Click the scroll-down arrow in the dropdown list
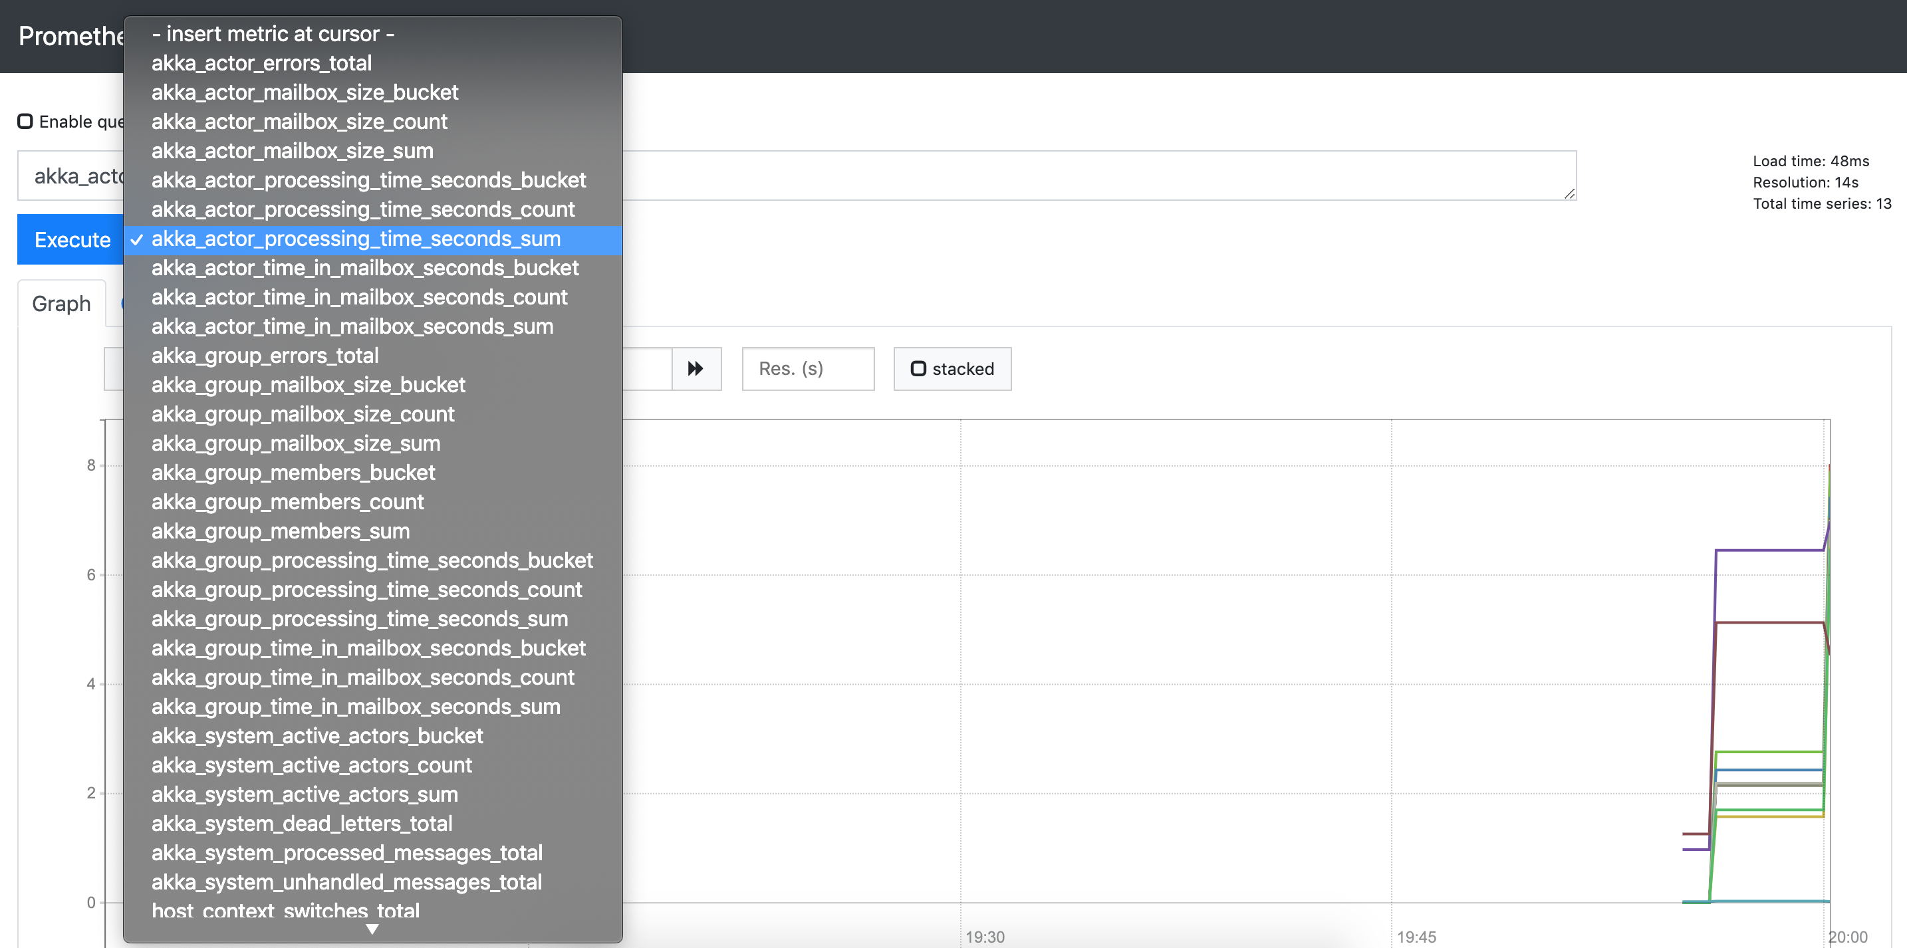The height and width of the screenshot is (948, 1907). click(372, 929)
